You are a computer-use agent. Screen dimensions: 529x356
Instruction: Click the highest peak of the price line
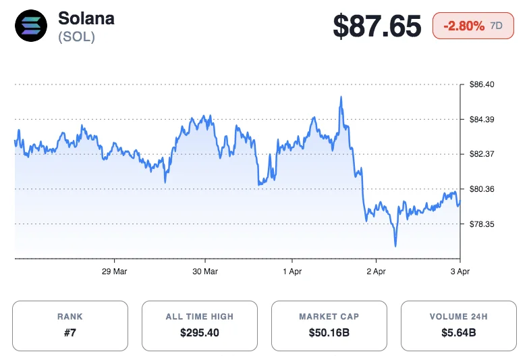click(341, 97)
